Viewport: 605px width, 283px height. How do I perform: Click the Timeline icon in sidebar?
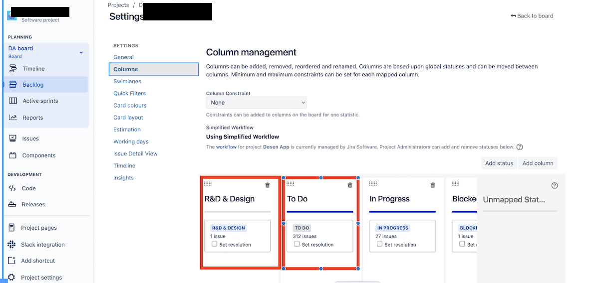click(13, 69)
